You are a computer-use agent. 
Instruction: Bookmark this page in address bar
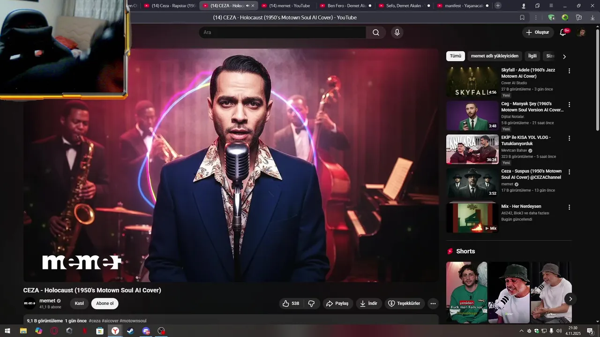[522, 17]
